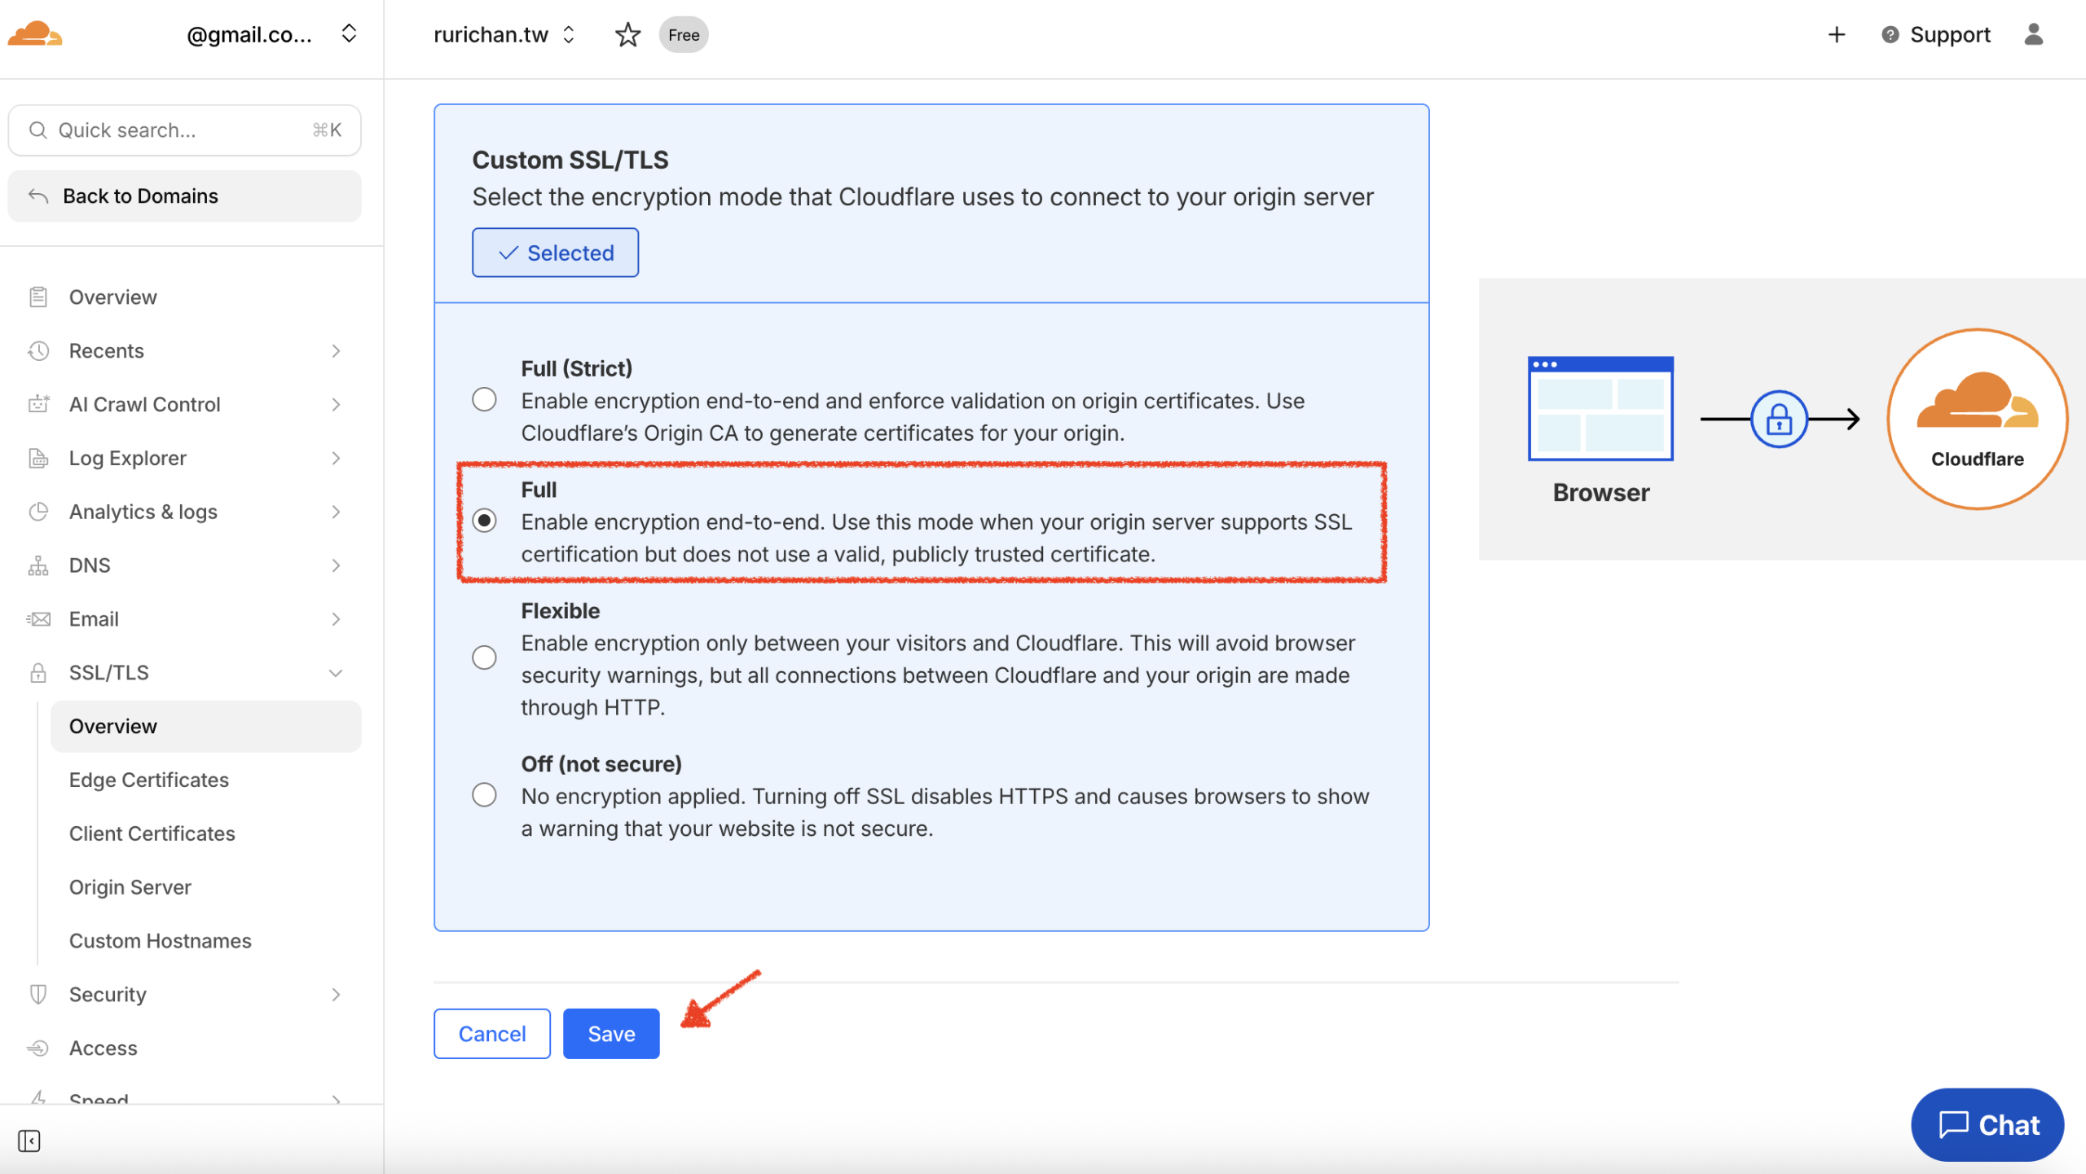Save the encryption mode setting
The image size is (2086, 1174).
click(611, 1034)
